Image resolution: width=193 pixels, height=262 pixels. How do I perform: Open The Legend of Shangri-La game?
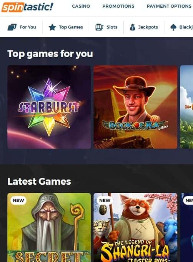(135, 227)
